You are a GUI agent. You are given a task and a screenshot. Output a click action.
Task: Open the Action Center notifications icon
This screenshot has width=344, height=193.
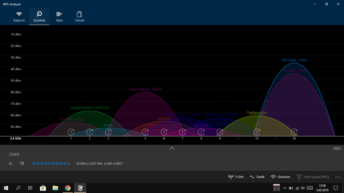click(x=335, y=188)
